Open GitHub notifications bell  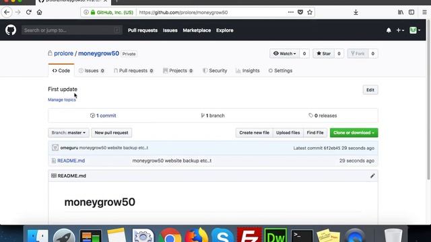(x=389, y=30)
